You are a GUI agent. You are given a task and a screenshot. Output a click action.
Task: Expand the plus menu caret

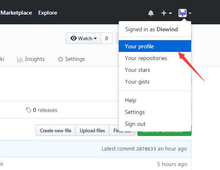[170, 13]
